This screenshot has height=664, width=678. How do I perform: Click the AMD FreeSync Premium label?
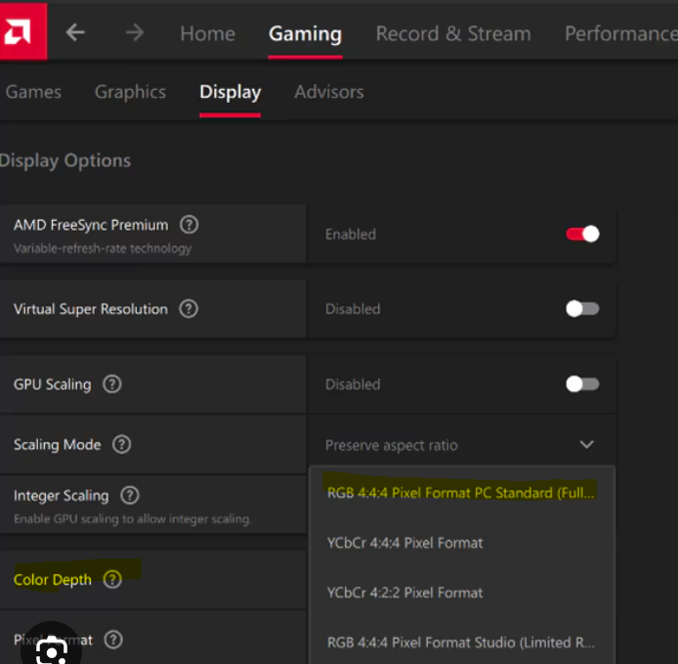(91, 225)
